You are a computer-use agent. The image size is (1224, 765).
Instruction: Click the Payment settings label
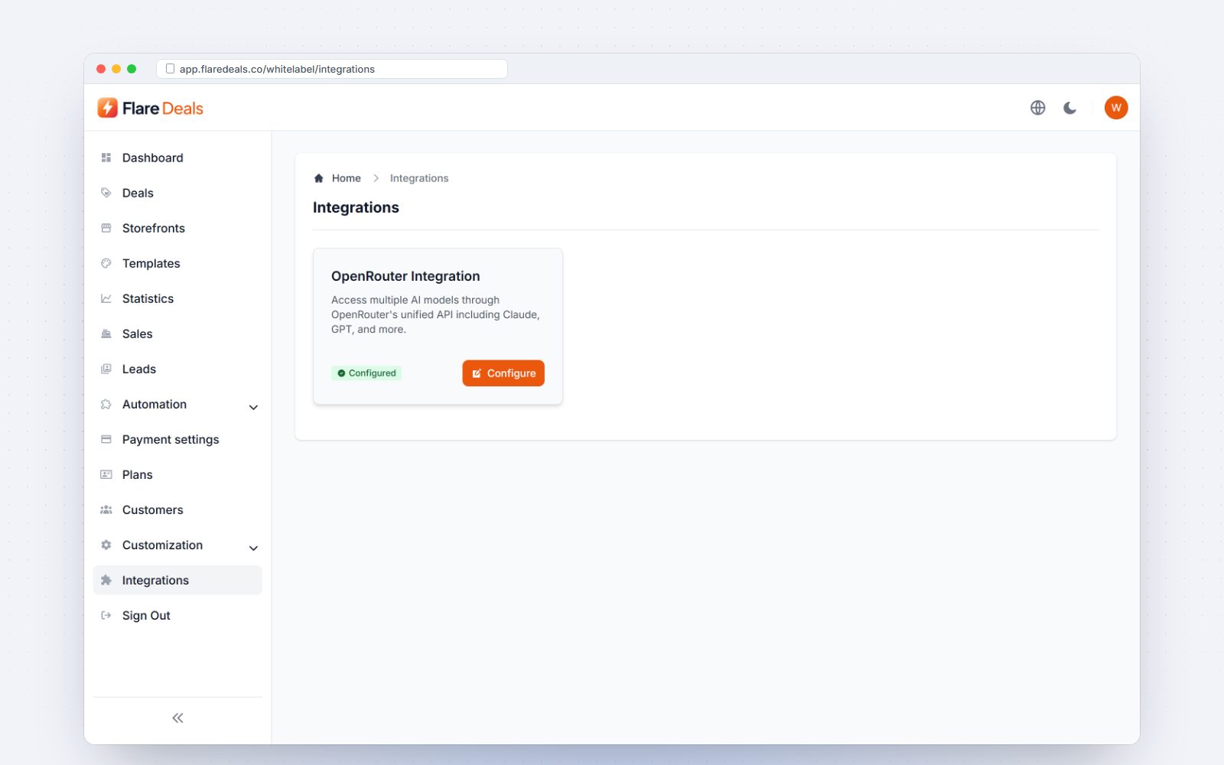[x=171, y=439]
